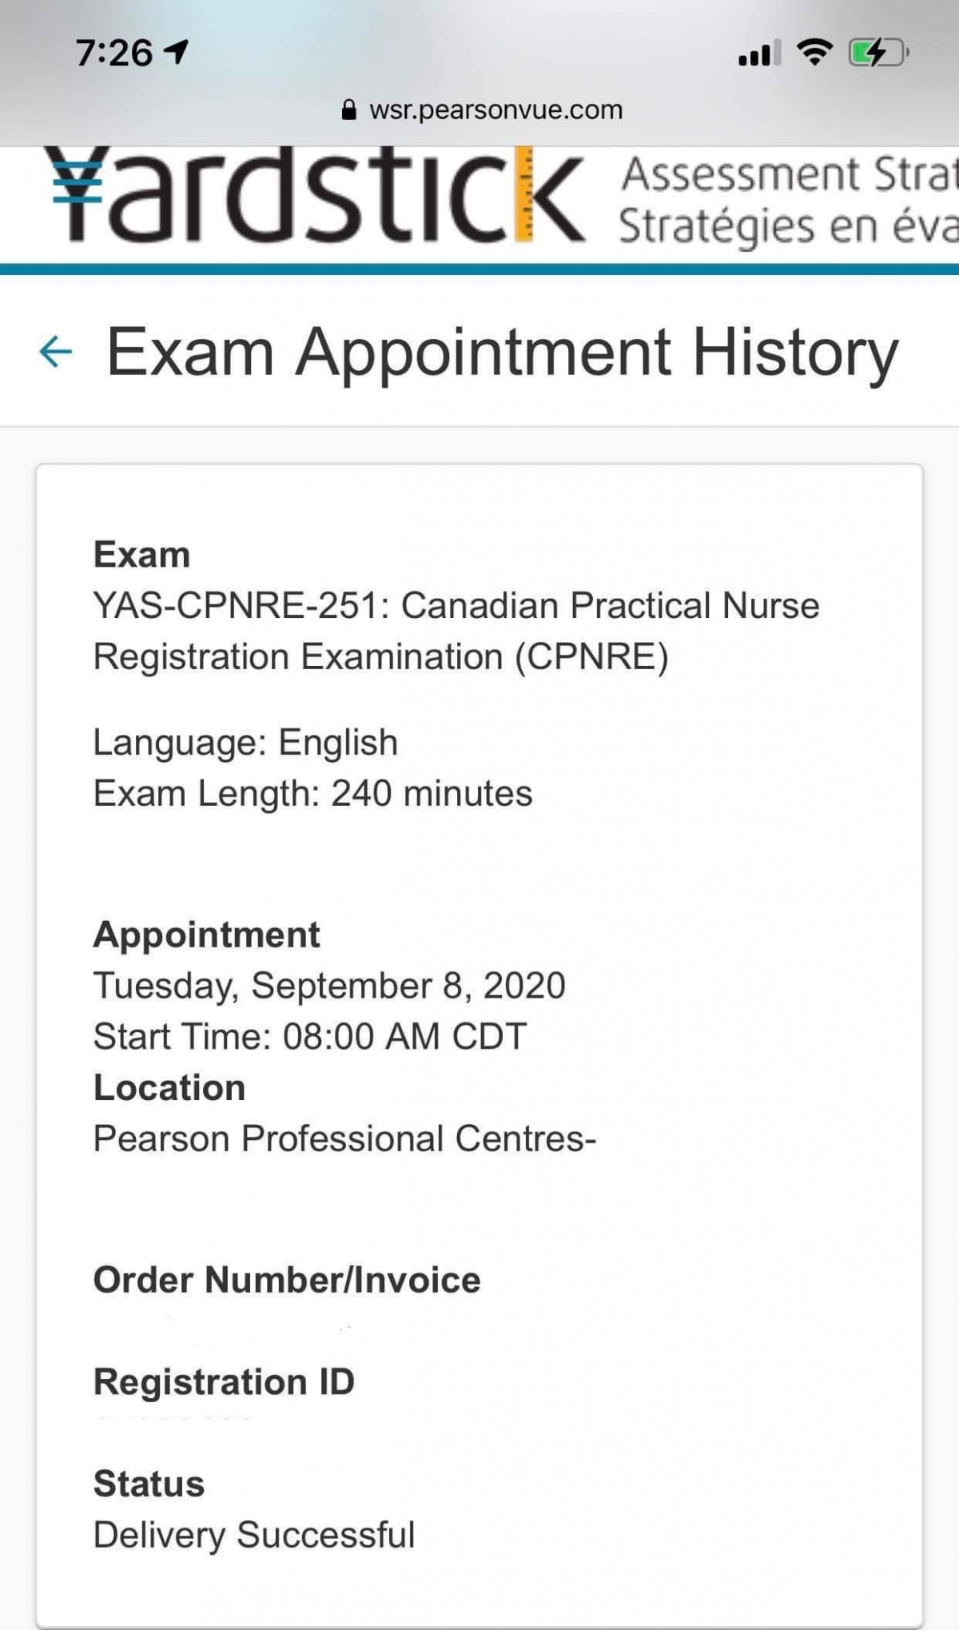Tap the padlock icon in address bar

[x=348, y=110]
